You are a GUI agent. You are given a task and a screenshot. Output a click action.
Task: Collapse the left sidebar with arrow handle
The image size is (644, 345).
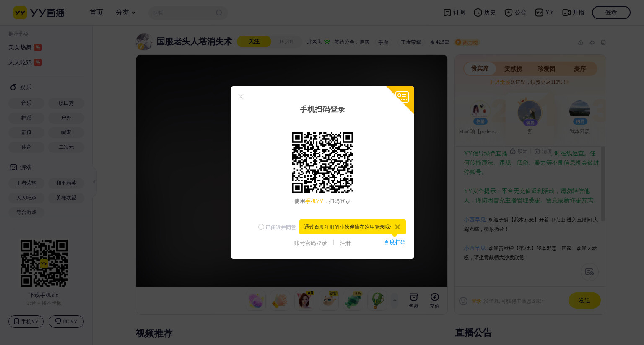[94, 182]
